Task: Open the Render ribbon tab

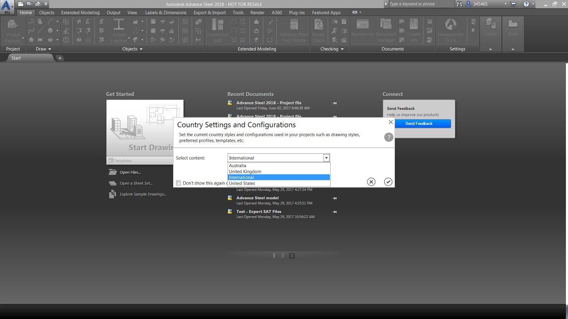Action: point(257,12)
